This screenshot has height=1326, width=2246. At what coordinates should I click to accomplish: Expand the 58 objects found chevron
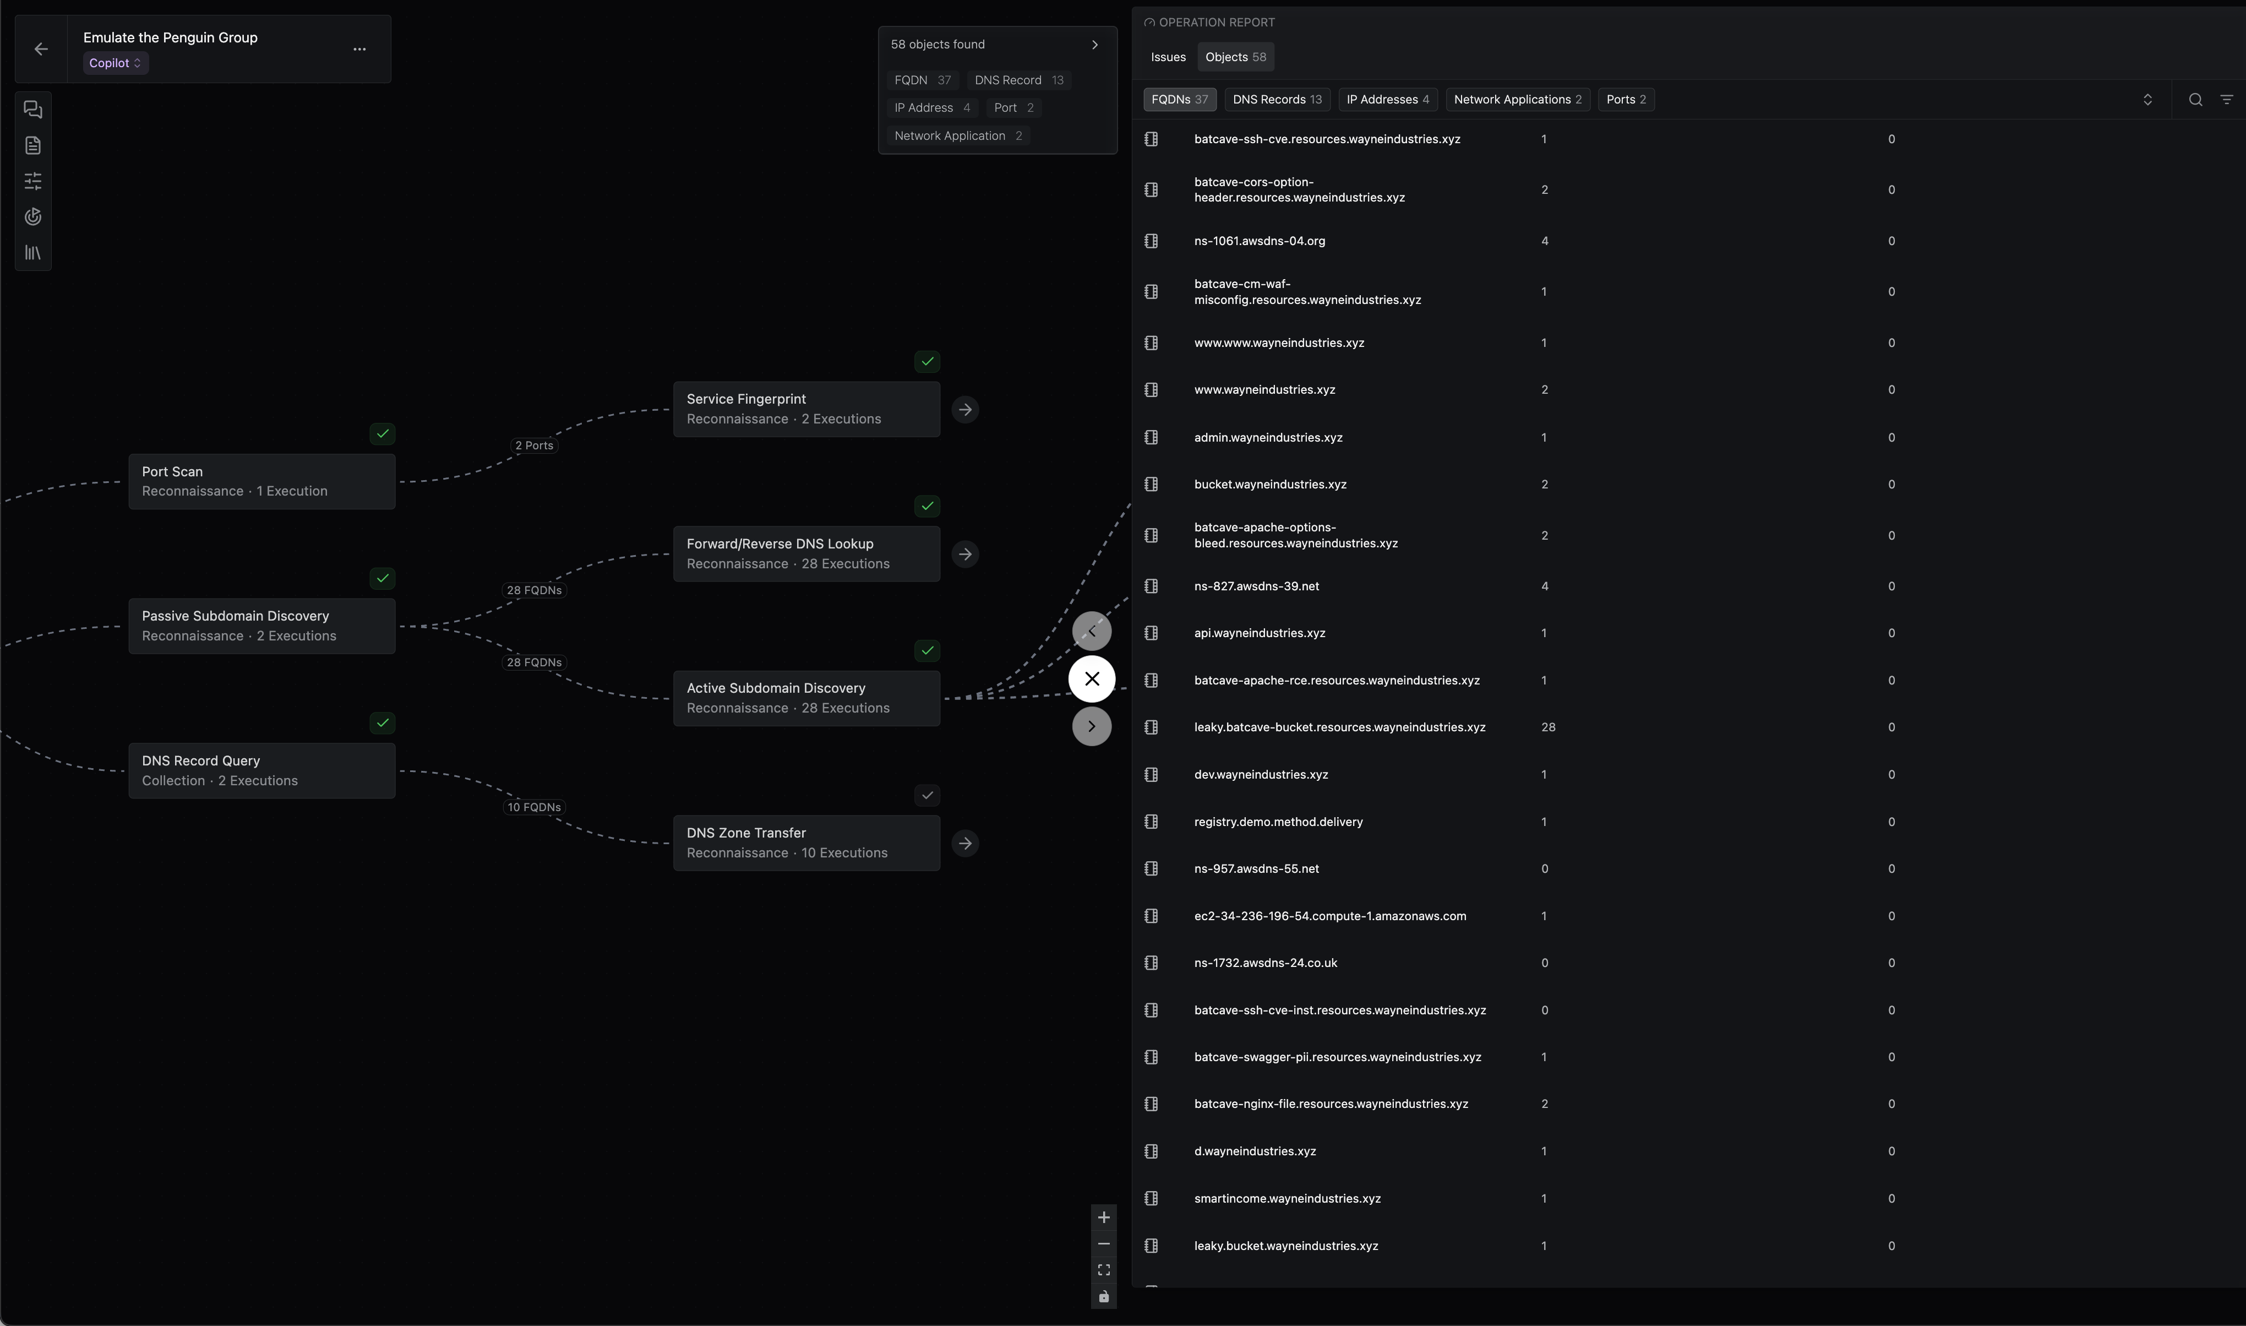1095,45
